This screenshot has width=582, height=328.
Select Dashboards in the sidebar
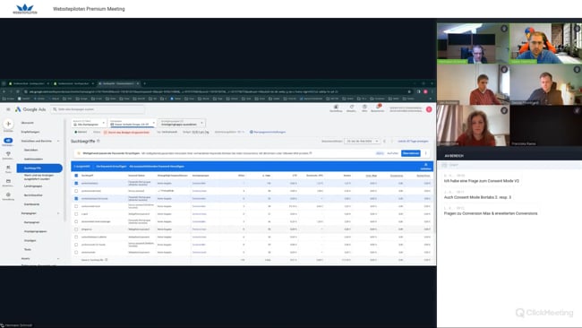pos(31,204)
